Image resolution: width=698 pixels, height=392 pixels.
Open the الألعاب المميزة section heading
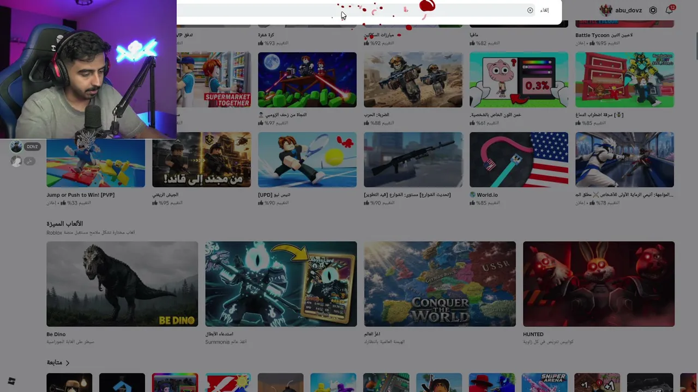(64, 224)
